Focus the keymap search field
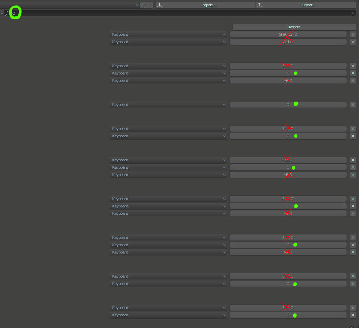 click(x=180, y=13)
